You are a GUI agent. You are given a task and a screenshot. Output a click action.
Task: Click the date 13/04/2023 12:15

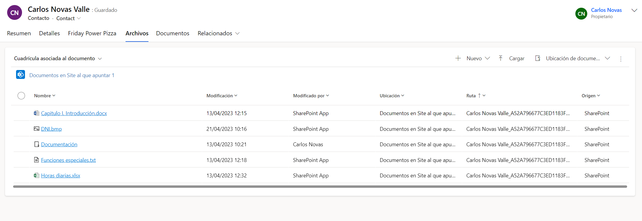pyautogui.click(x=227, y=113)
